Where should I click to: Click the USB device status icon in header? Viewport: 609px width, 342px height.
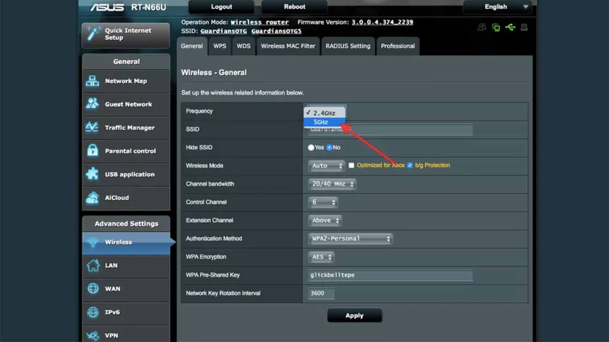tap(510, 27)
